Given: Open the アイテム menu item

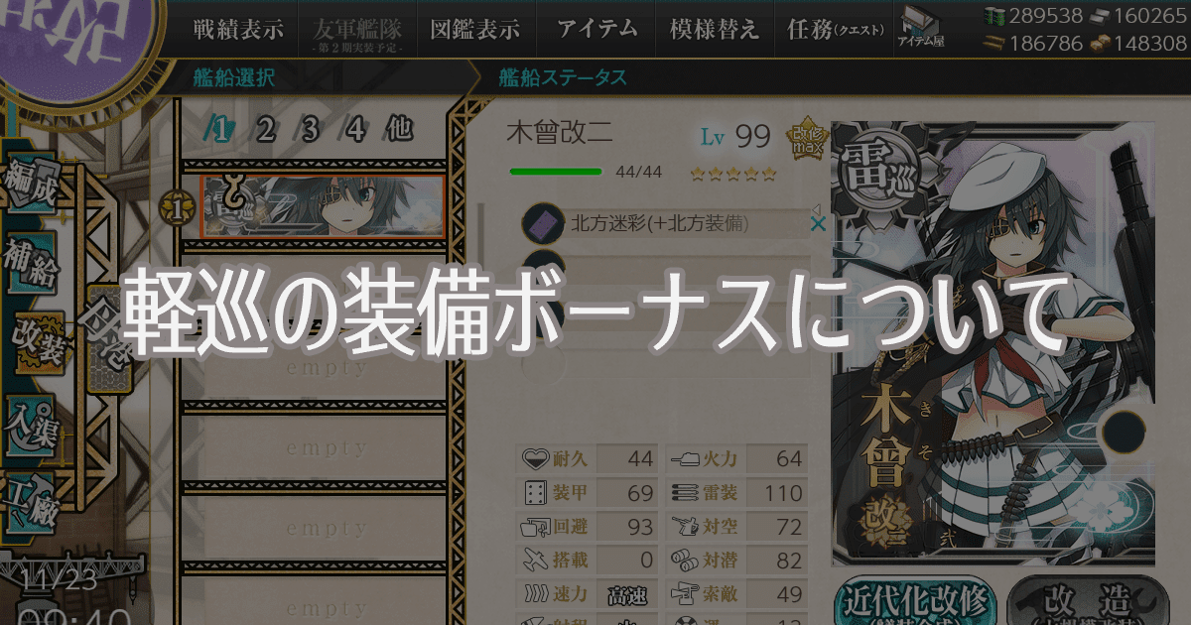Looking at the screenshot, I should tap(596, 30).
